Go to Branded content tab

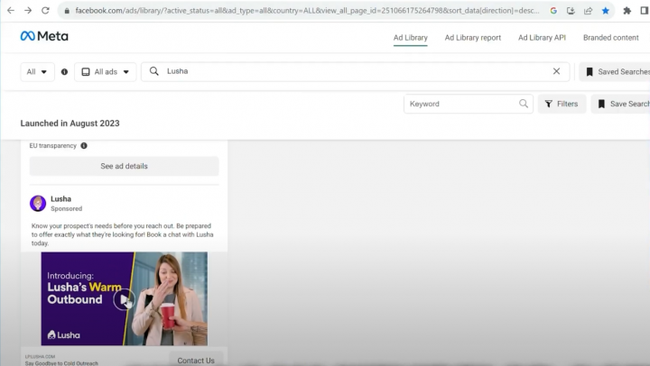(x=610, y=38)
